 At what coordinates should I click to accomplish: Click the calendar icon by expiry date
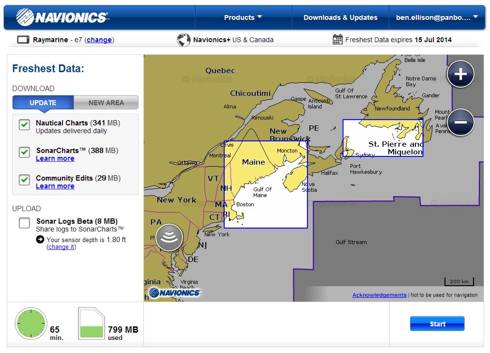[337, 39]
